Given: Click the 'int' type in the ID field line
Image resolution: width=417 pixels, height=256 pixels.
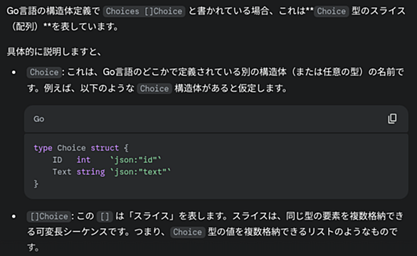Looking at the screenshot, I should click(x=83, y=160).
